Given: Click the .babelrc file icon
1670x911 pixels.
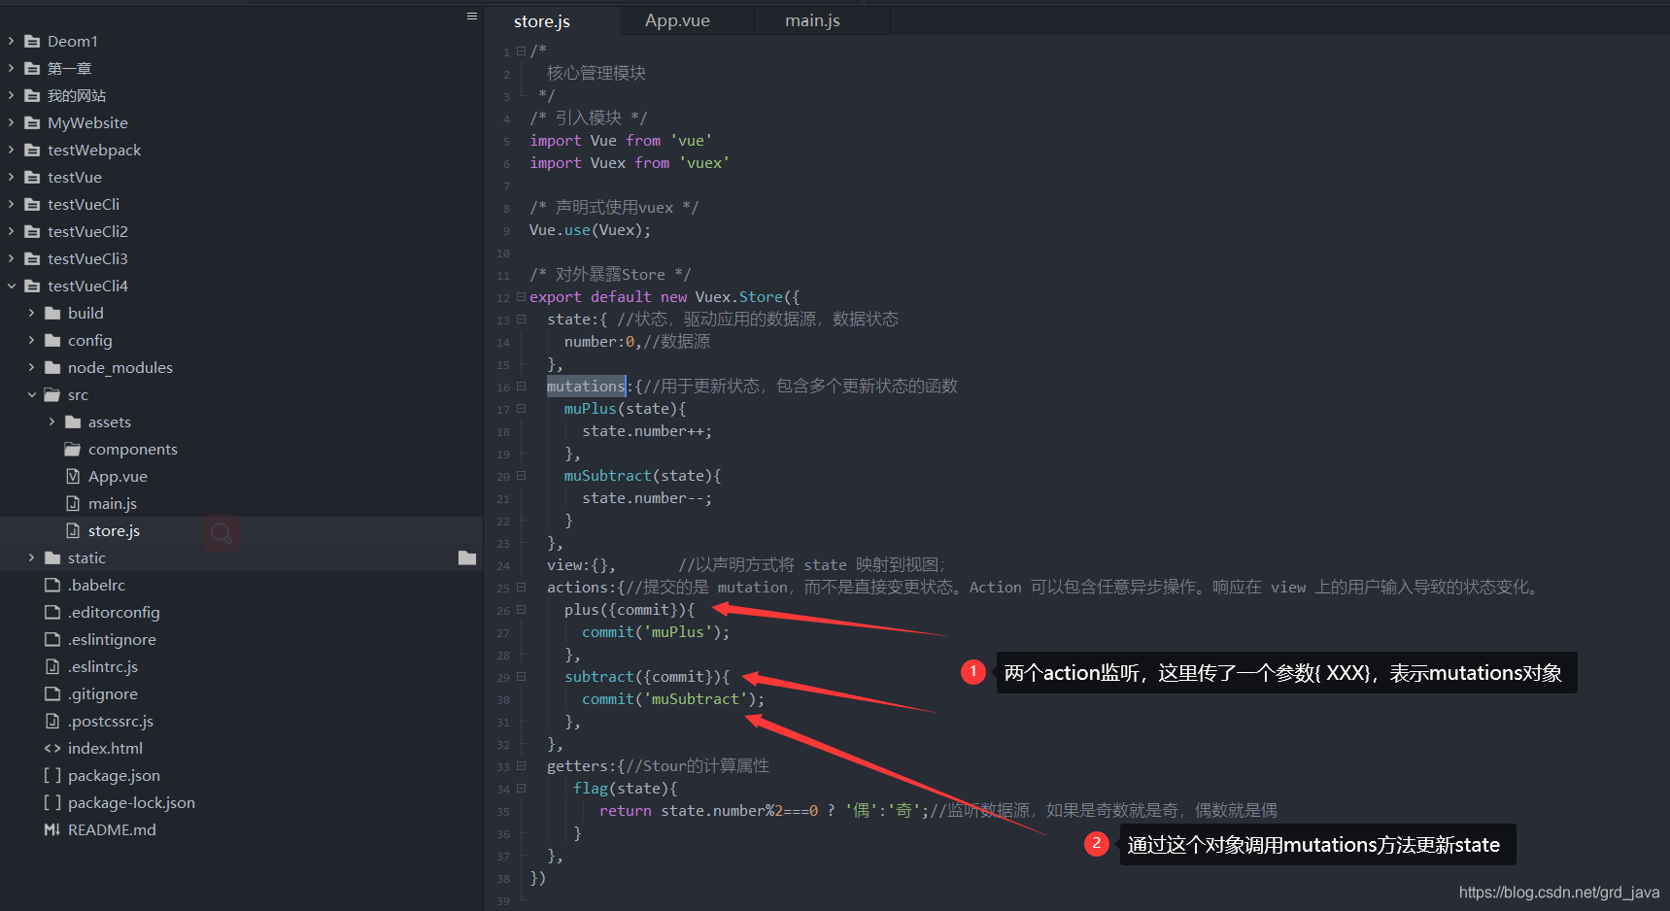Looking at the screenshot, I should tap(52, 585).
